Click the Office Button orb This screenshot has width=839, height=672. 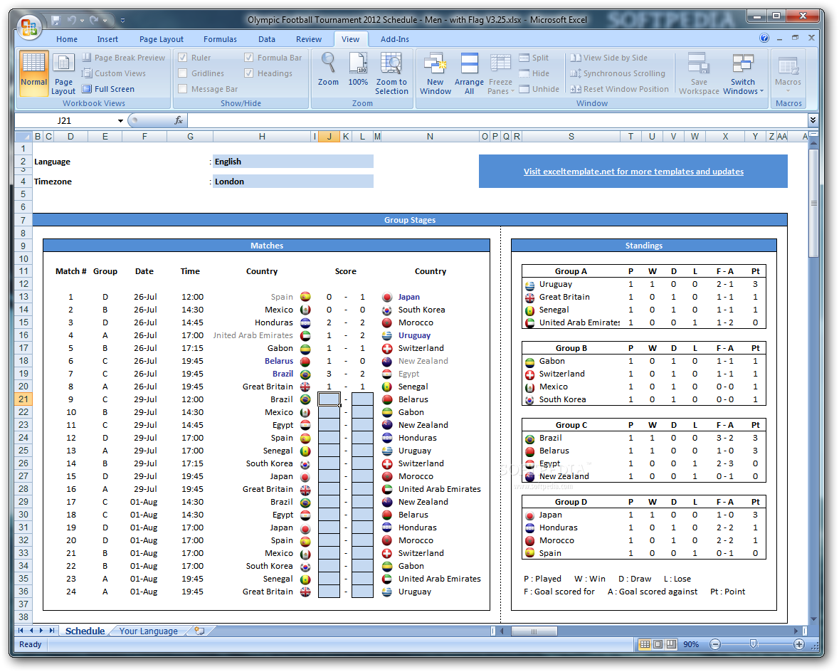click(x=29, y=26)
